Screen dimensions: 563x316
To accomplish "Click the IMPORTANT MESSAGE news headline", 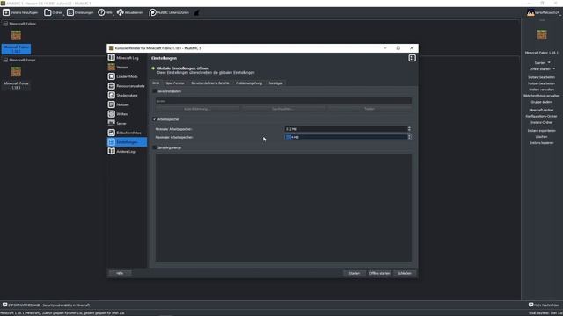I will tap(49, 305).
